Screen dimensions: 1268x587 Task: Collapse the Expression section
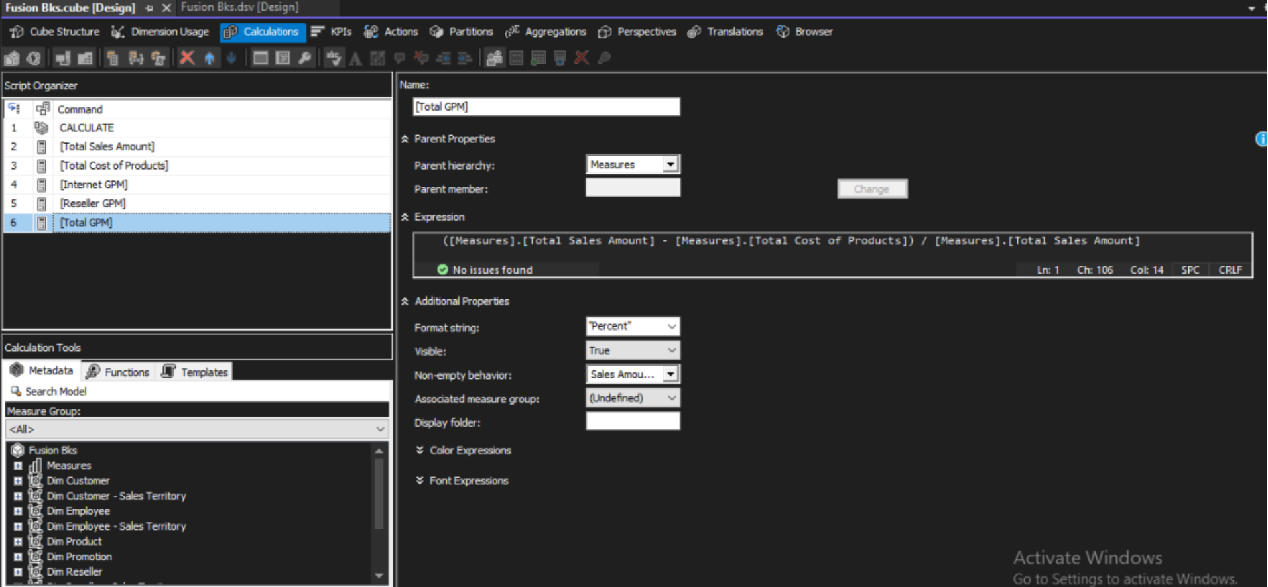click(405, 217)
